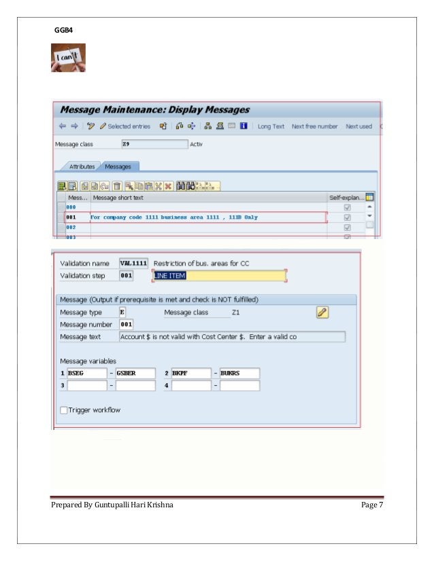The width and height of the screenshot is (434, 561).
Task: Click the empty variable 3 table field
Action: tap(86, 385)
